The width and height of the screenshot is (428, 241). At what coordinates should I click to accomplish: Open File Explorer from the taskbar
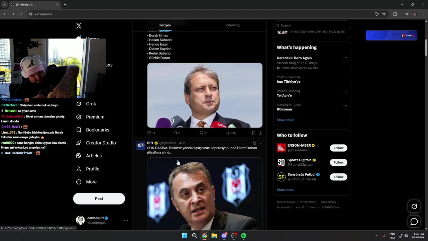point(214,236)
